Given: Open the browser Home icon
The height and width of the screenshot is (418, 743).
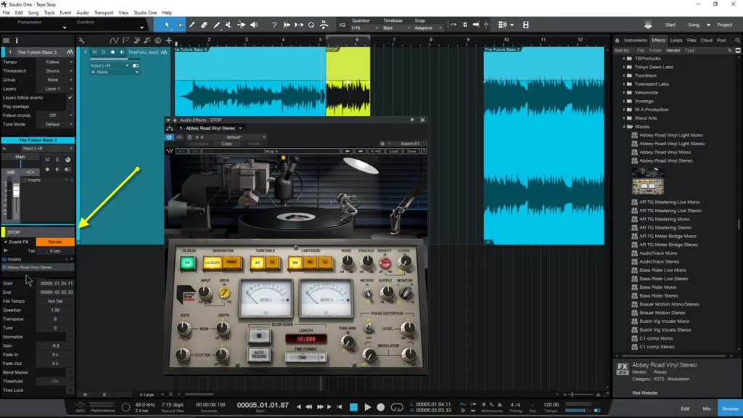Looking at the screenshot, I should pos(617,41).
